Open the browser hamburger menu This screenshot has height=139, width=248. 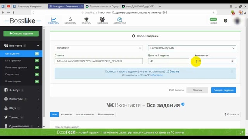point(231,7)
